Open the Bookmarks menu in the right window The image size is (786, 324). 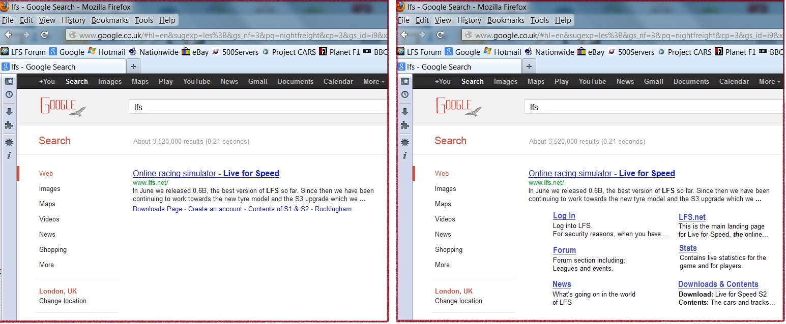tap(506, 20)
